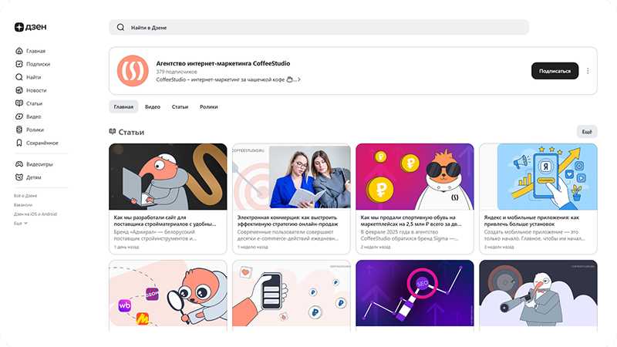Select the Ролики channel tab
Screen dimensions: 617x347
tap(208, 107)
